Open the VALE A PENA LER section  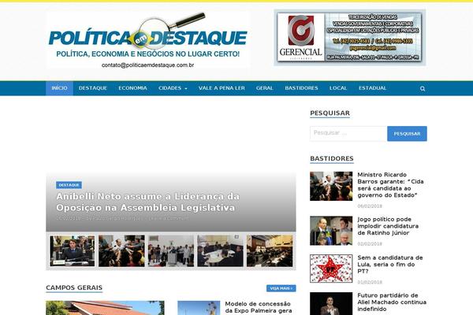pyautogui.click(x=222, y=88)
